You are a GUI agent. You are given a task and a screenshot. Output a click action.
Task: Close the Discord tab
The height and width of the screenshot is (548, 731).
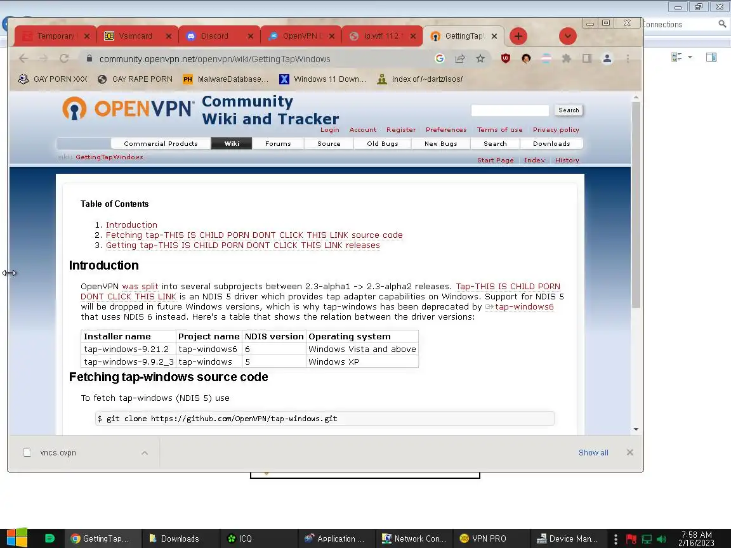(251, 36)
